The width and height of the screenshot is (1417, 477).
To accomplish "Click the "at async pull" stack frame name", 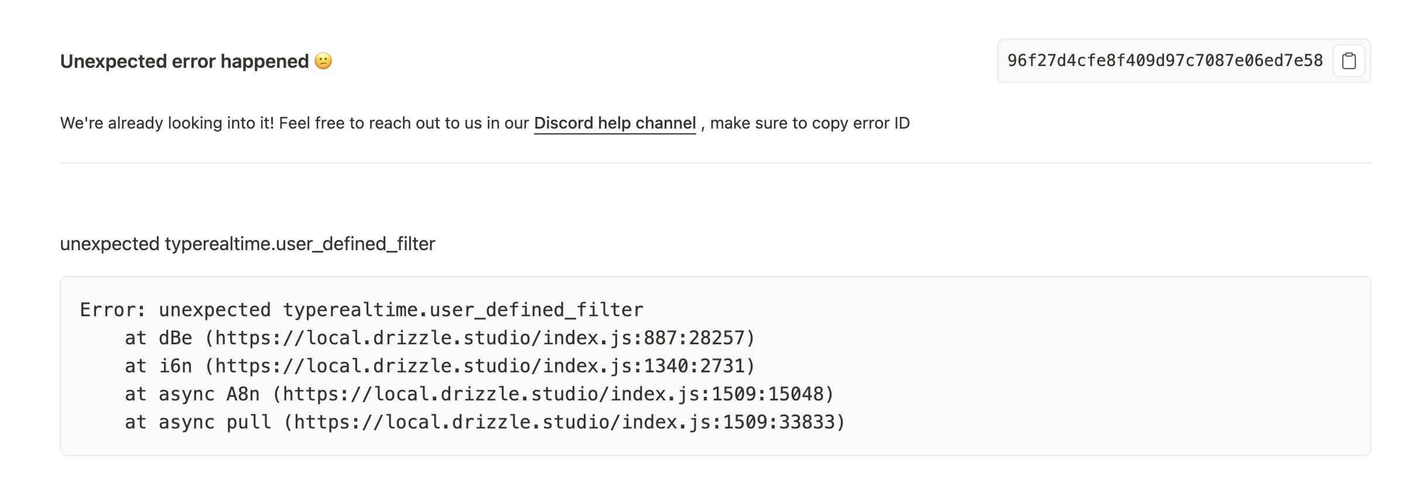I will tap(248, 422).
